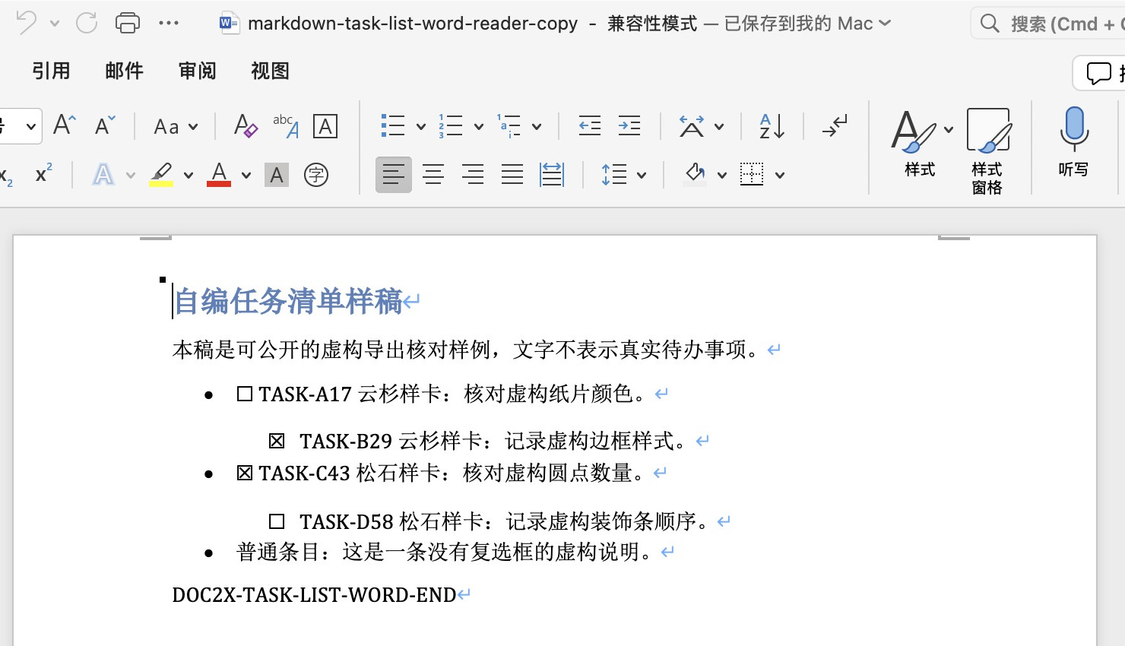Check the box before TASK-A17
The image size is (1125, 646).
245,394
